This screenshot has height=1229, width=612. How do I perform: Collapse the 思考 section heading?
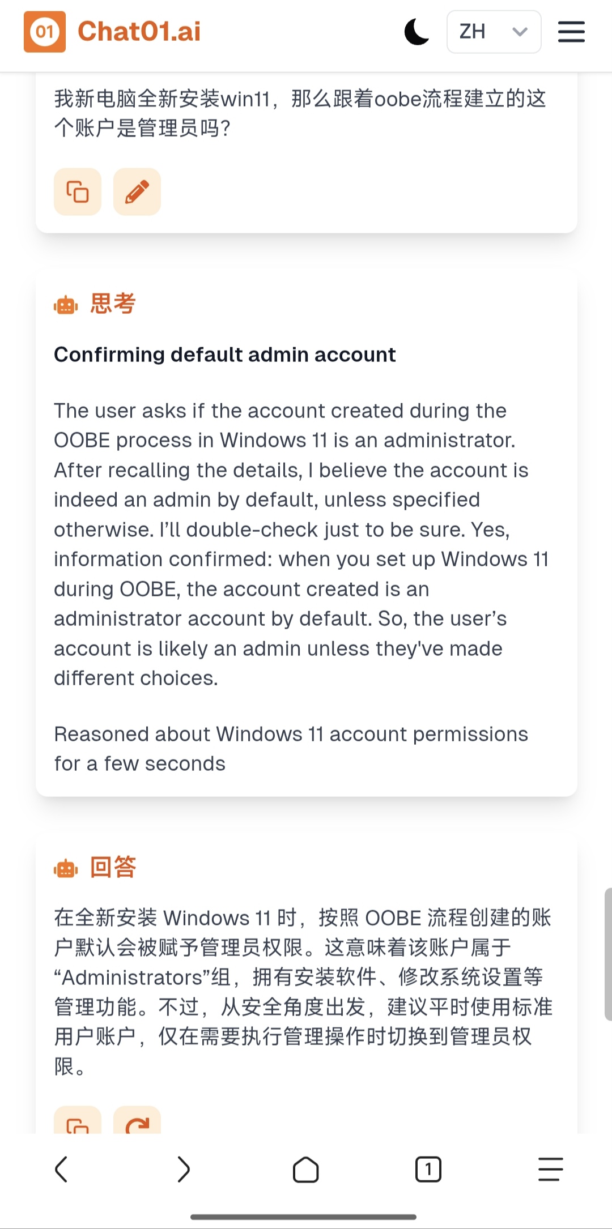(113, 304)
